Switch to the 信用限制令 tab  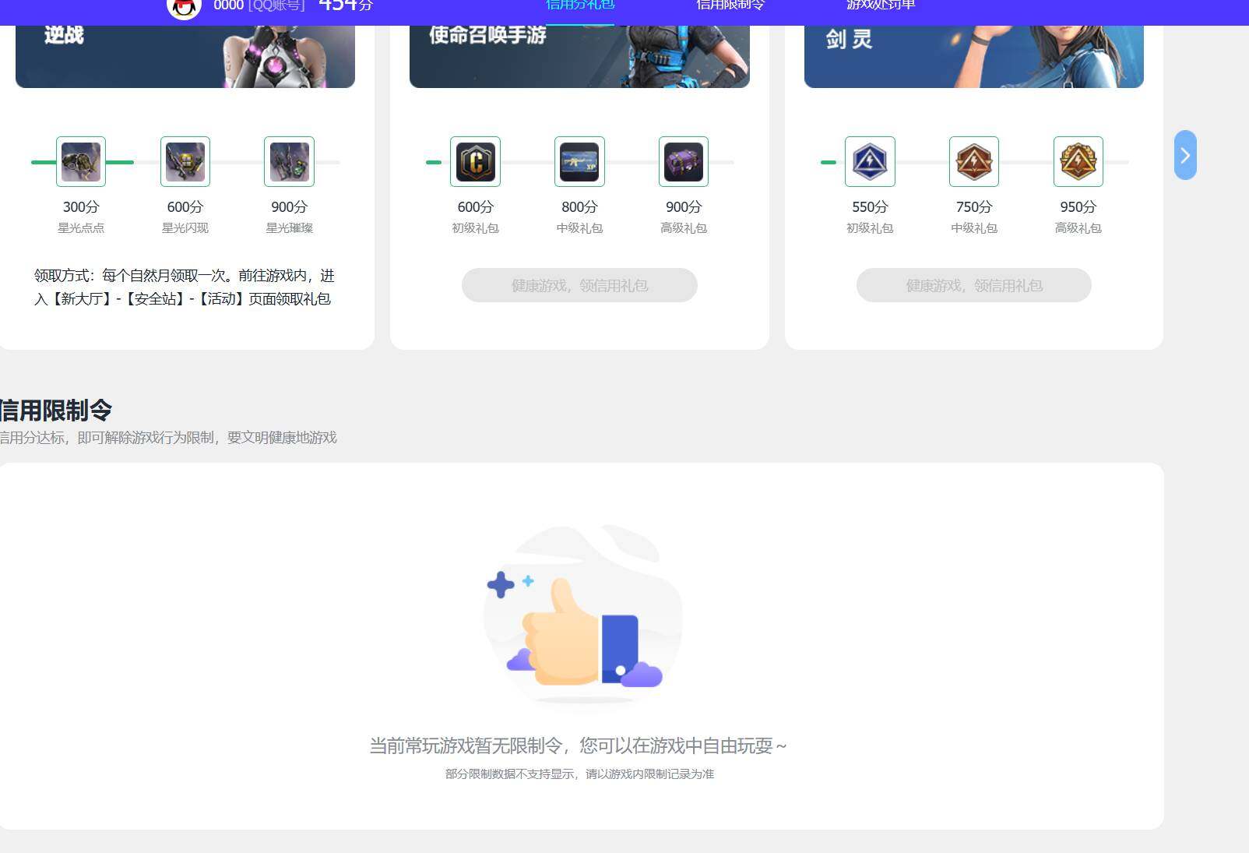(730, 5)
